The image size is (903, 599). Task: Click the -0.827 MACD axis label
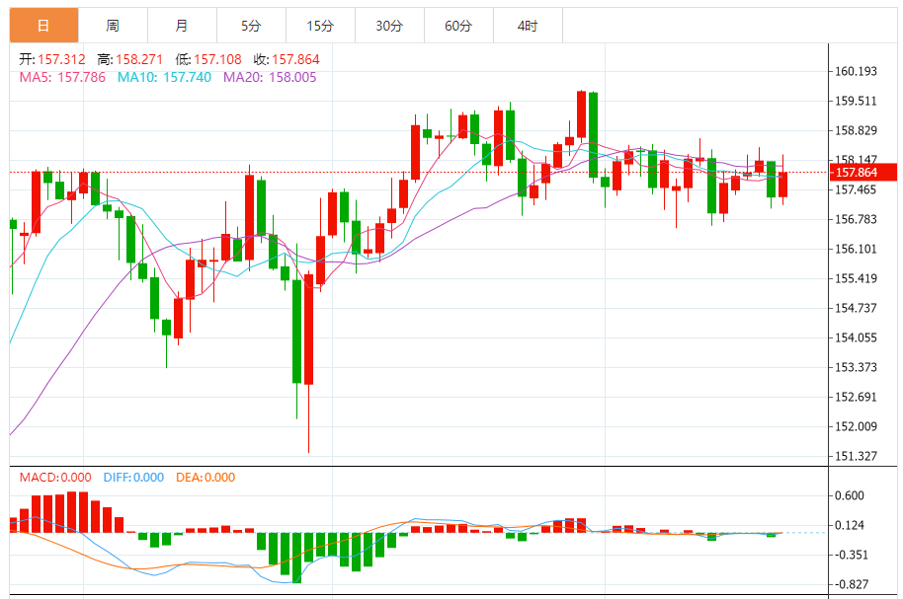click(x=852, y=584)
